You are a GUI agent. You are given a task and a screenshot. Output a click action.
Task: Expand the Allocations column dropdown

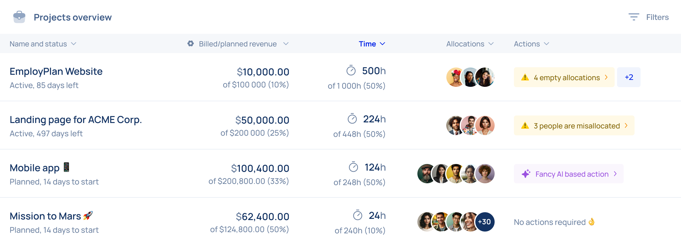[x=490, y=44]
